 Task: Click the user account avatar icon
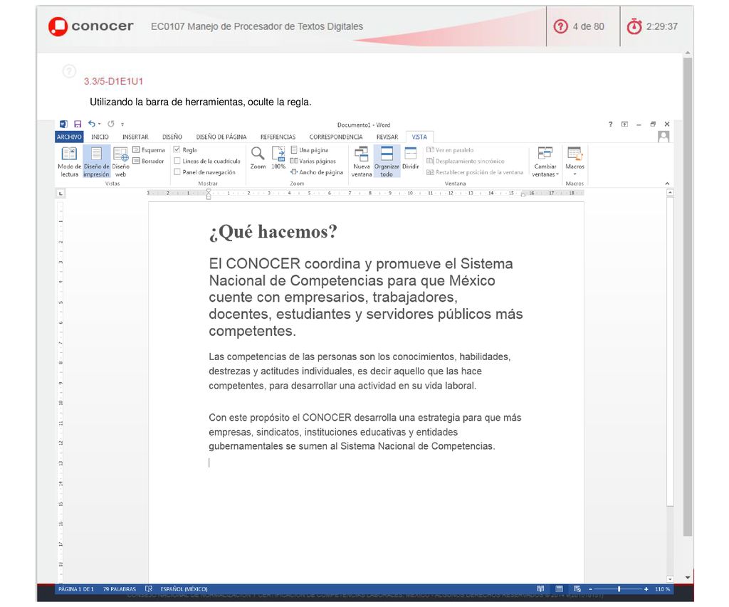click(664, 137)
